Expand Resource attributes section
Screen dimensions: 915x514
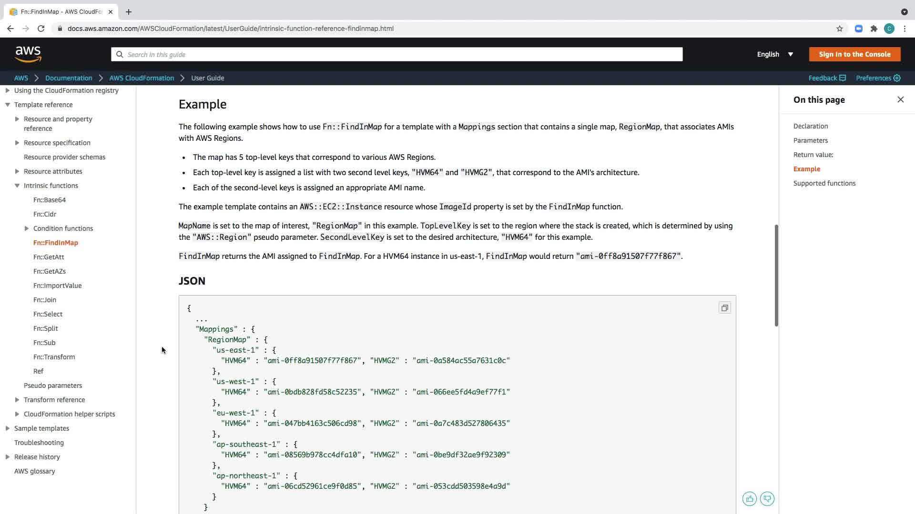[17, 171]
